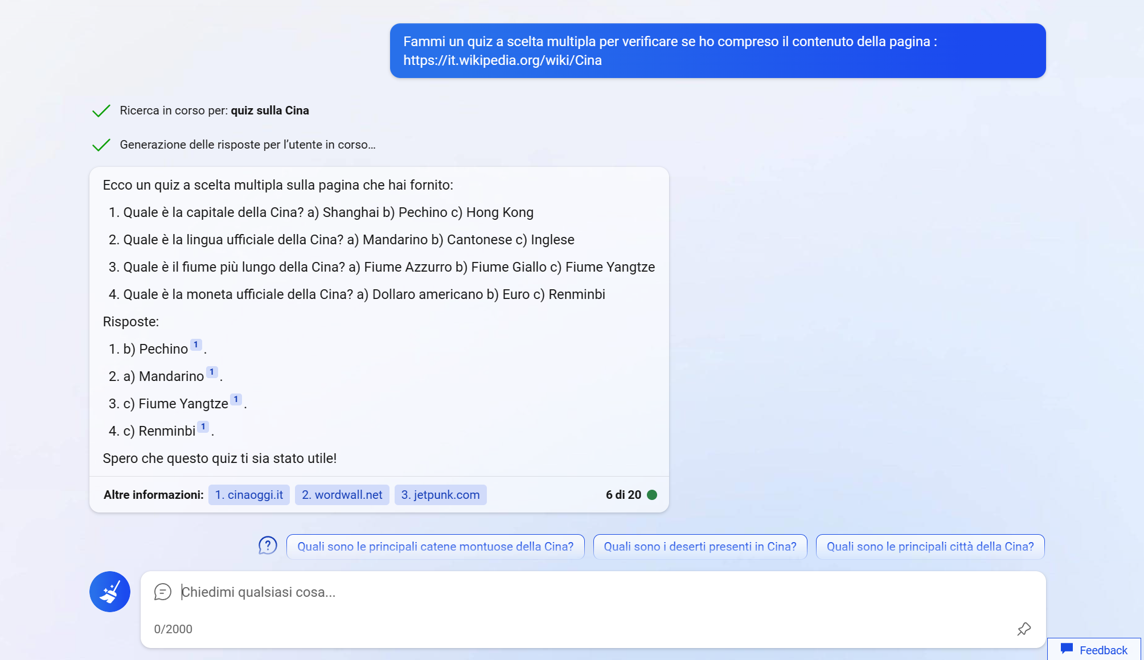Click the chat bubble icon inside the input box
Viewport: 1144px width, 660px height.
[x=163, y=592]
